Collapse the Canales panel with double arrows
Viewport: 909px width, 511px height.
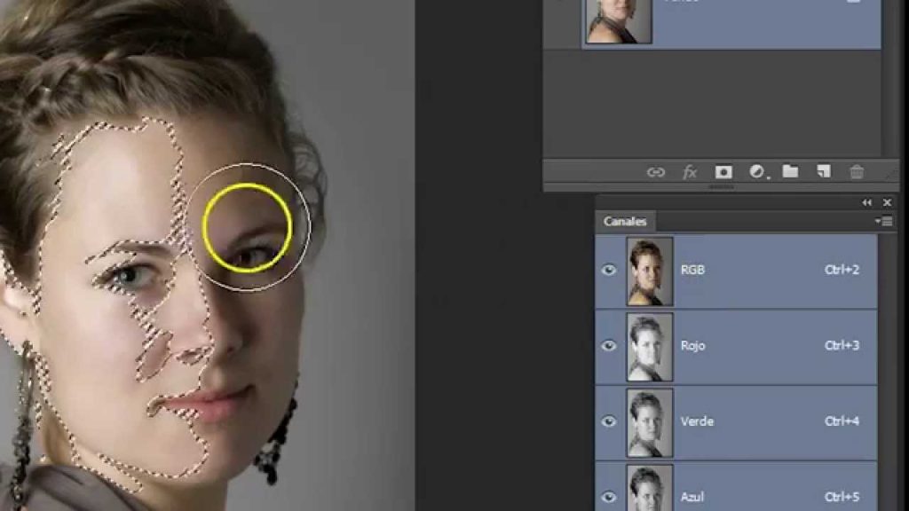867,203
